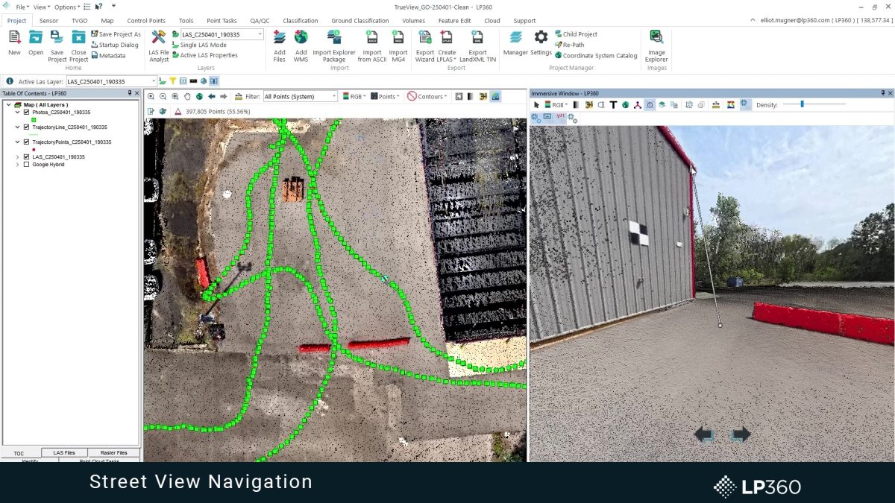Navigate forward with right arrow in Immersive view
Viewport: 895px width, 503px height.
[740, 435]
